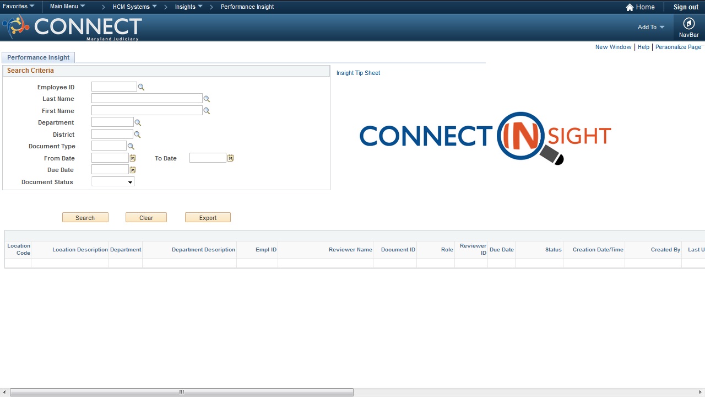Image resolution: width=705 pixels, height=397 pixels.
Task: Click Document ID column header
Action: click(398, 250)
